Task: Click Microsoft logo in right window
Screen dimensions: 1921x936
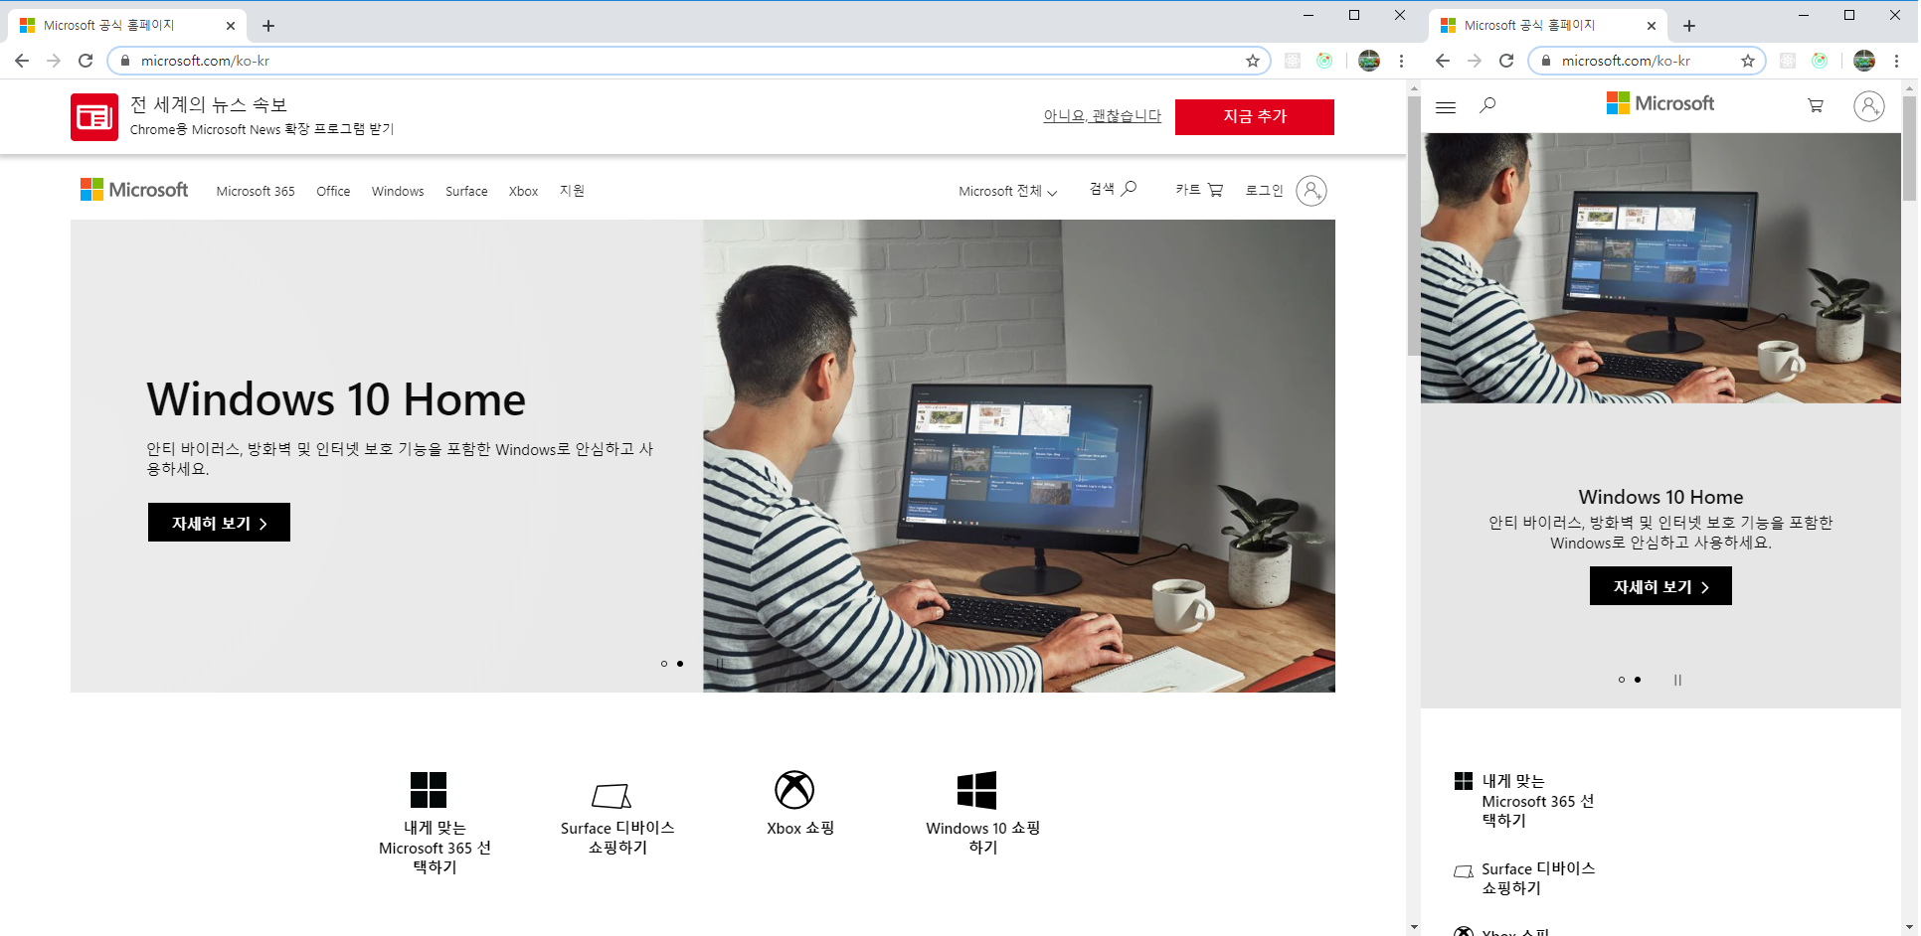Action: (x=1660, y=103)
